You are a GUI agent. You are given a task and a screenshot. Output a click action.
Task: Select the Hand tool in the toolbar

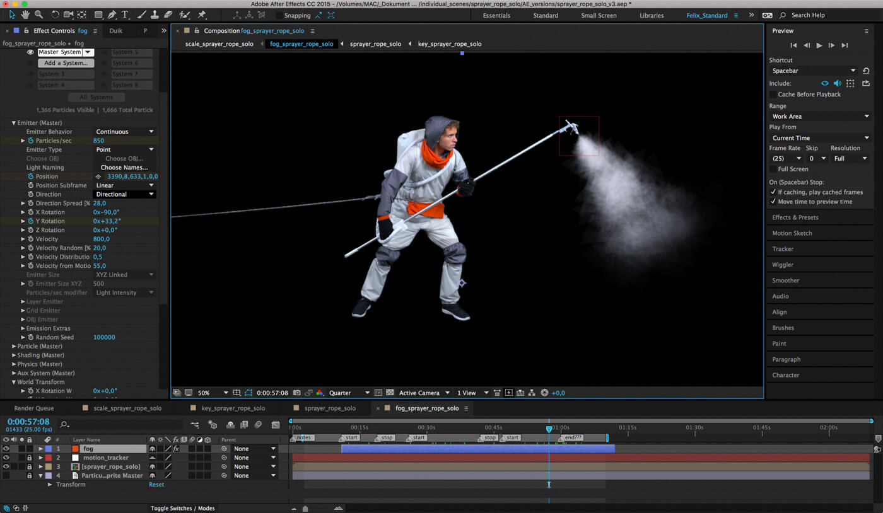point(26,14)
